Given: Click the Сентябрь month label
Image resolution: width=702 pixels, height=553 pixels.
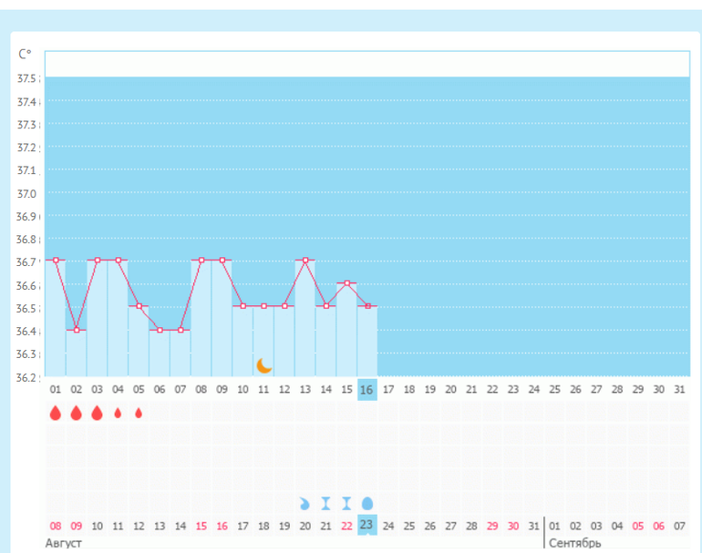Looking at the screenshot, I should coord(574,543).
